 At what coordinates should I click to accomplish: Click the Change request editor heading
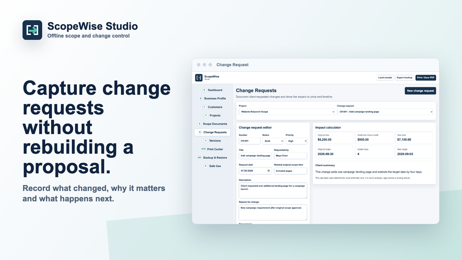click(x=255, y=127)
